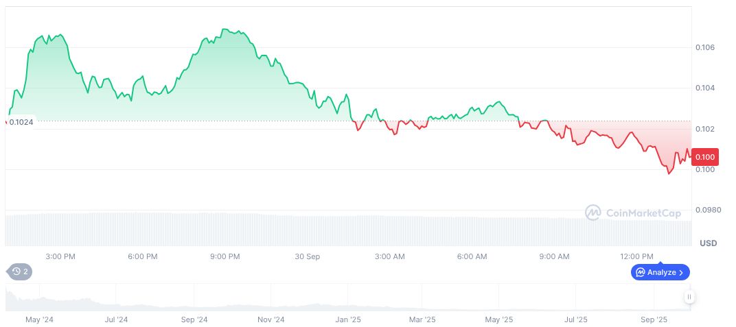Image resolution: width=736 pixels, height=327 pixels.
Task: Click Nov '24 on the overview timeline
Action: pyautogui.click(x=271, y=319)
